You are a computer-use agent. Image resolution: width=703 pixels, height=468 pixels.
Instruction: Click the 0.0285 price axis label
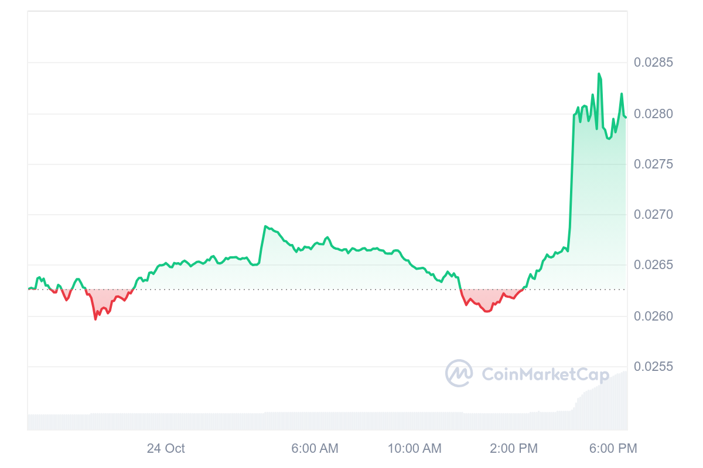coord(653,63)
